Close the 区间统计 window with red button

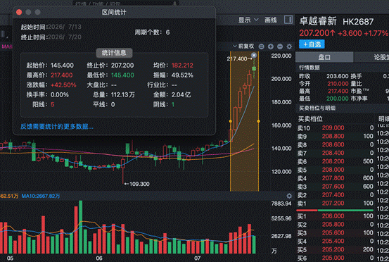pyautogui.click(x=19, y=12)
